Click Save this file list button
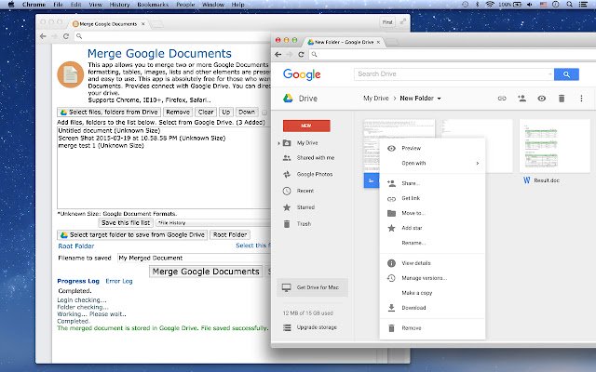Image resolution: width=596 pixels, height=372 pixels. (126, 223)
